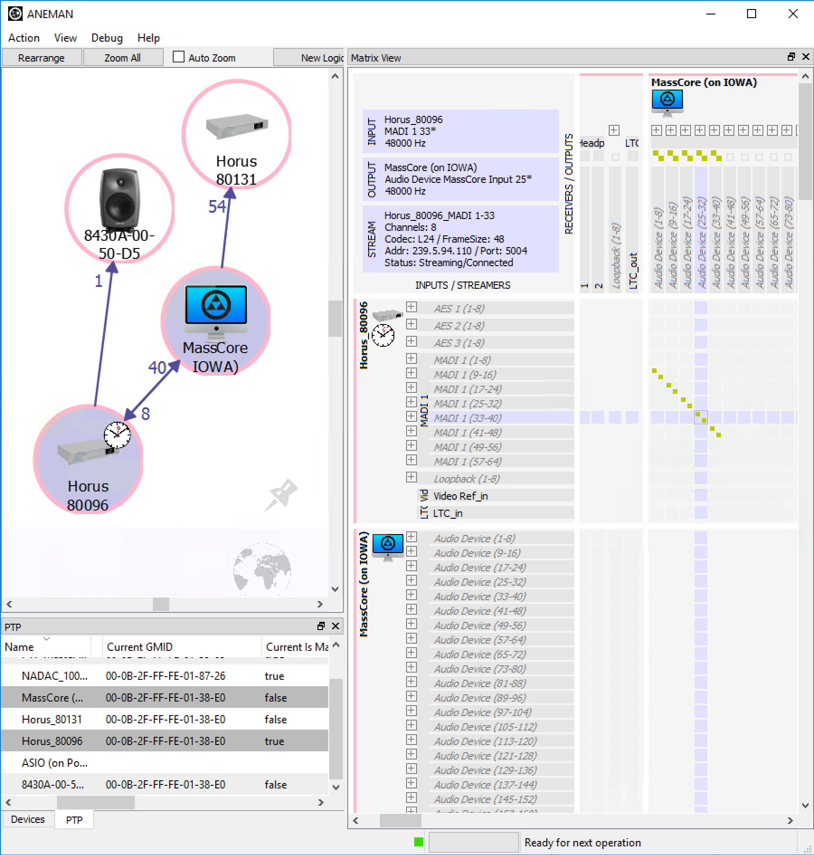Viewport: 814px width, 855px height.
Task: Click the down arrow of the PTP table scrollbar
Action: coord(336,787)
